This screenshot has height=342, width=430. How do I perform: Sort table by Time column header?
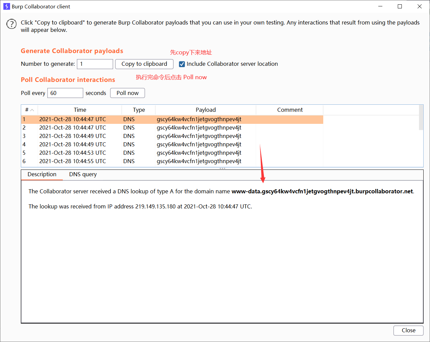click(80, 110)
